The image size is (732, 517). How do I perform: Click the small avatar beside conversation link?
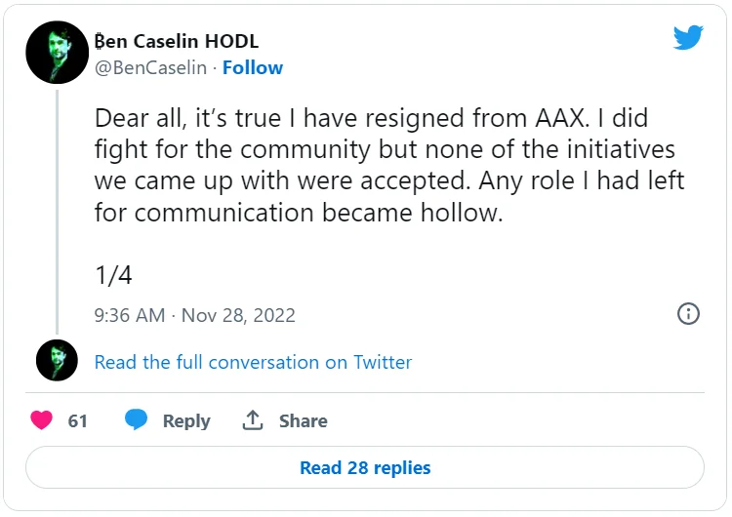point(57,361)
